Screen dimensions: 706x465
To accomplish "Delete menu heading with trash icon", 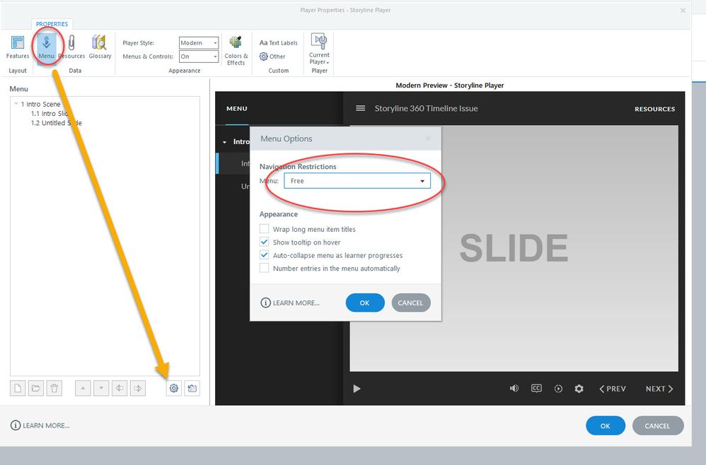I will coord(54,388).
